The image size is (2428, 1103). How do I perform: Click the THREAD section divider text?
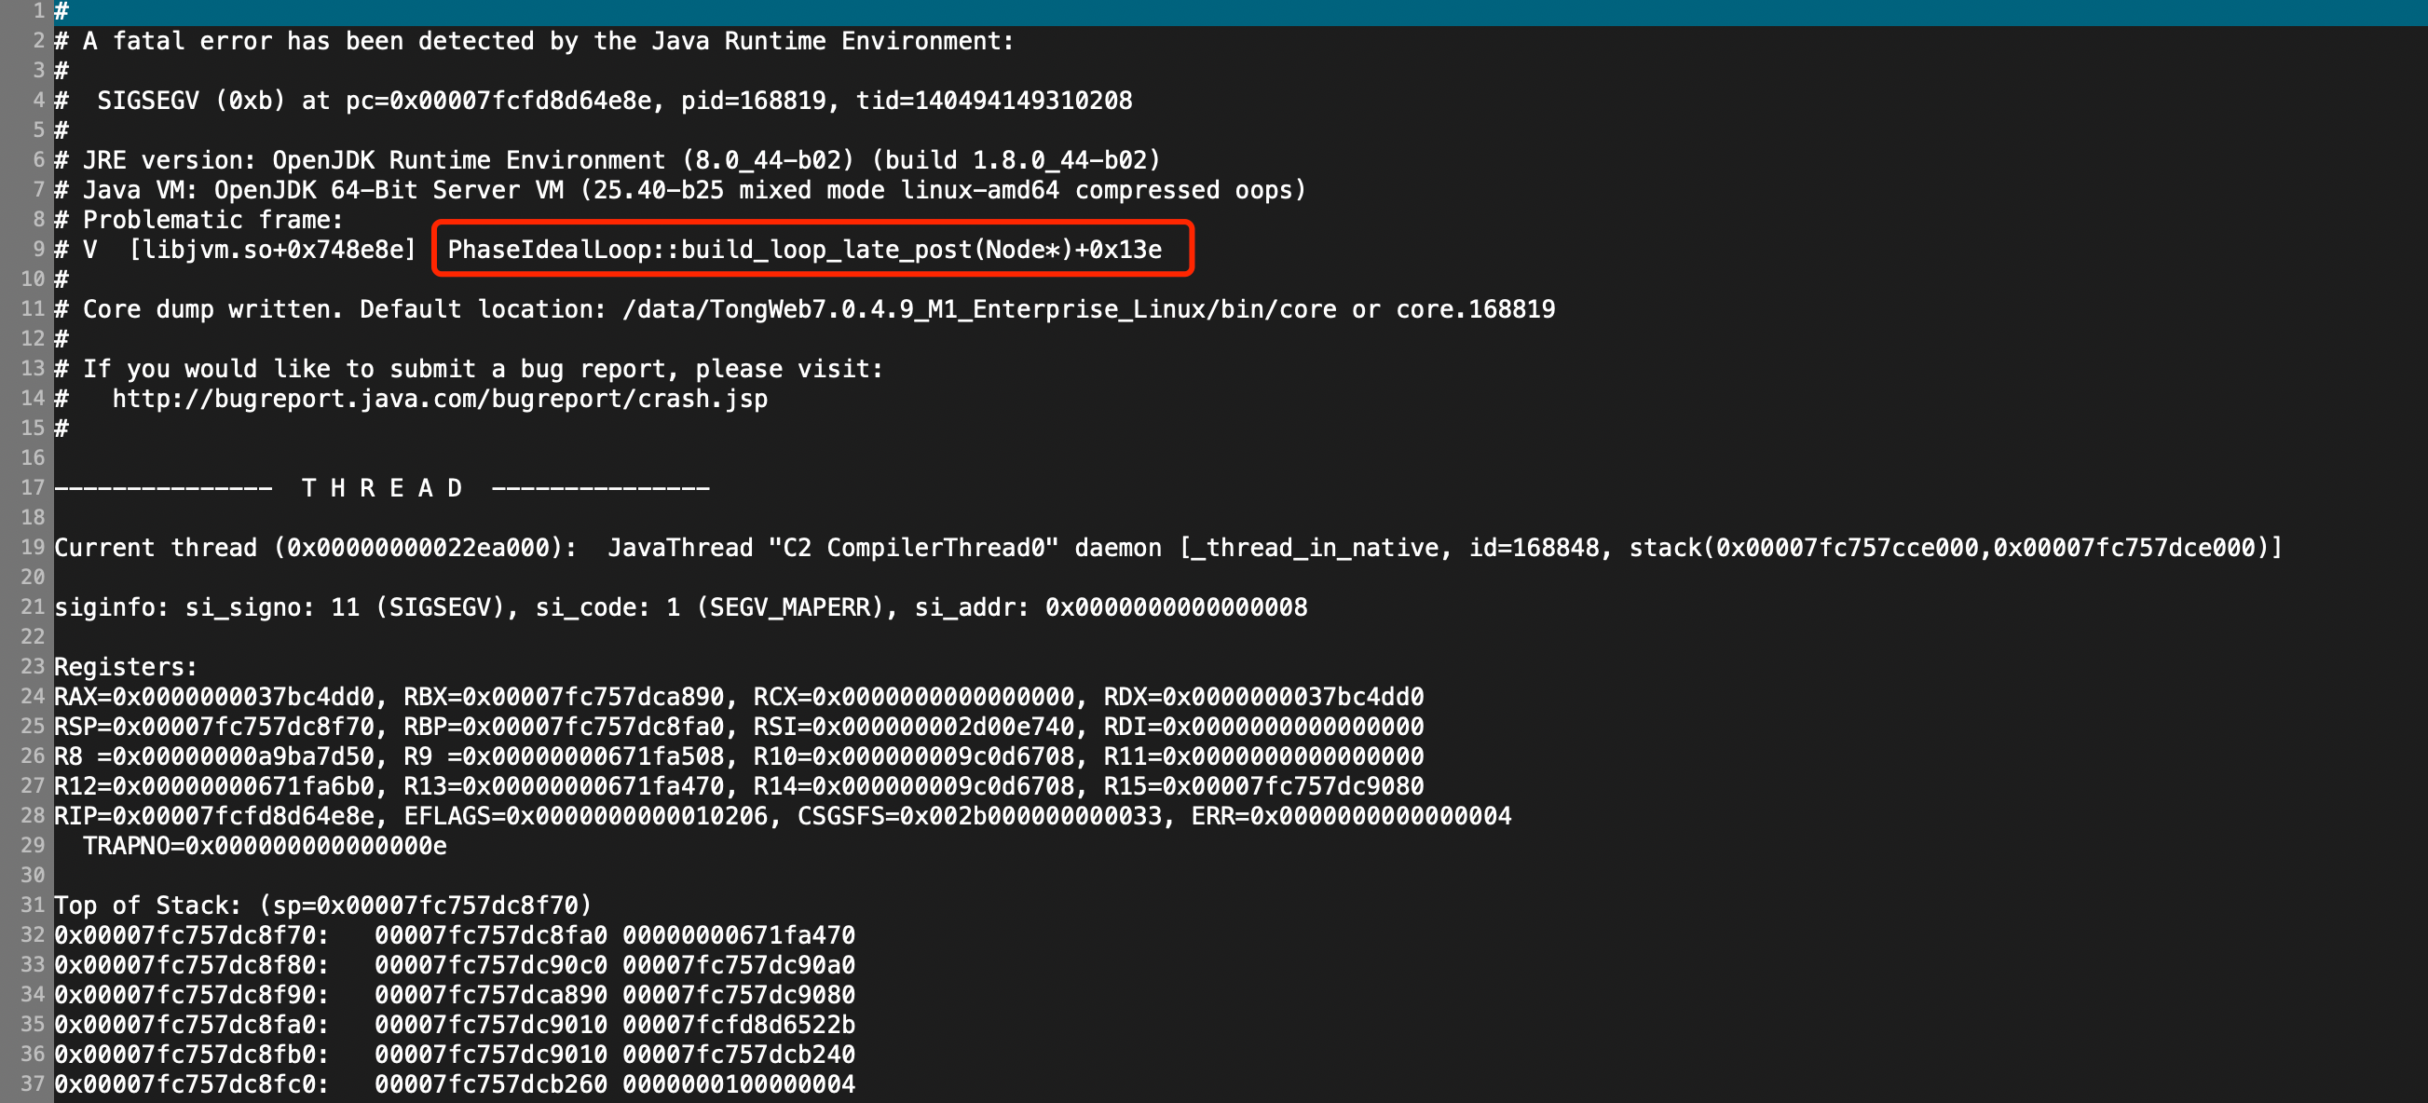377,487
